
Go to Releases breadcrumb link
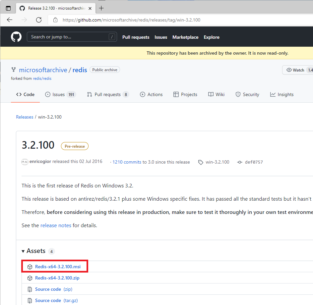pyautogui.click(x=25, y=117)
